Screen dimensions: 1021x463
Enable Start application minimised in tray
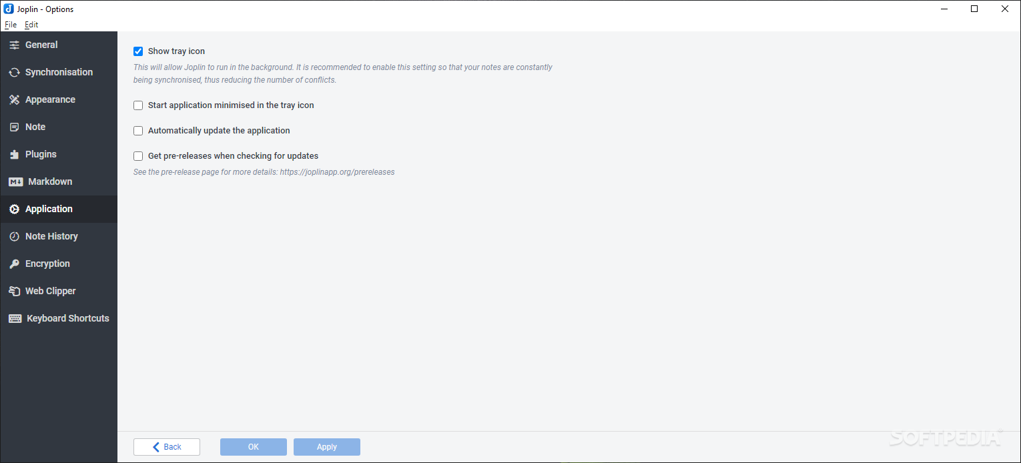point(138,105)
